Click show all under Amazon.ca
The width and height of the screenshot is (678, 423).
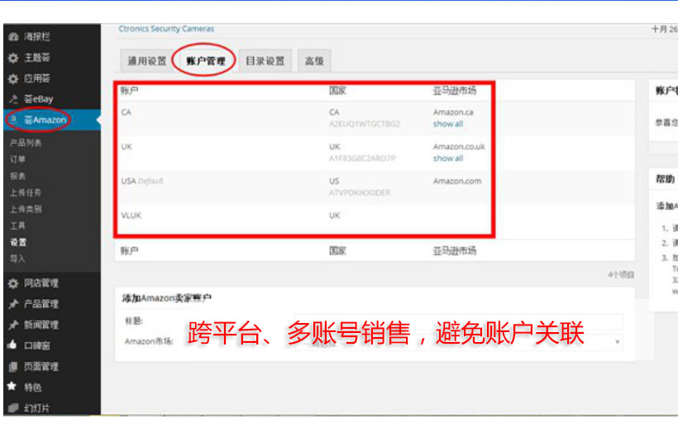pos(447,124)
